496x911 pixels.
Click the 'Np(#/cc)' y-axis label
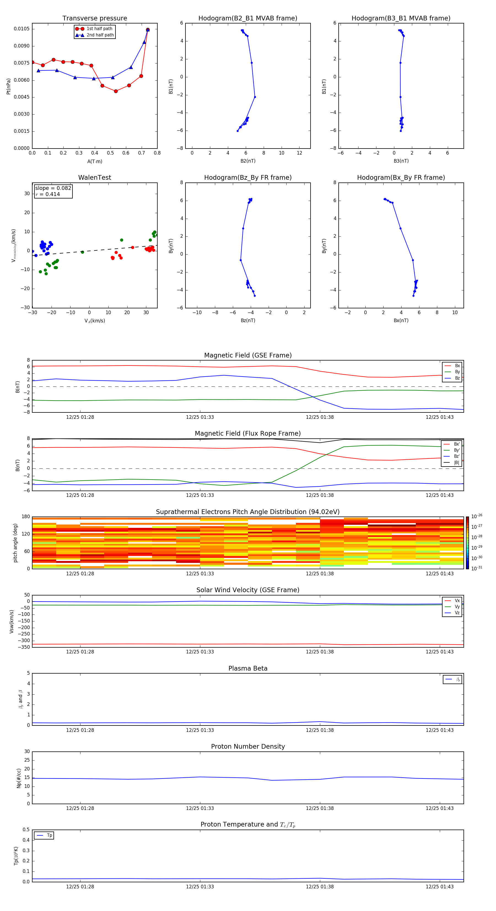19,778
